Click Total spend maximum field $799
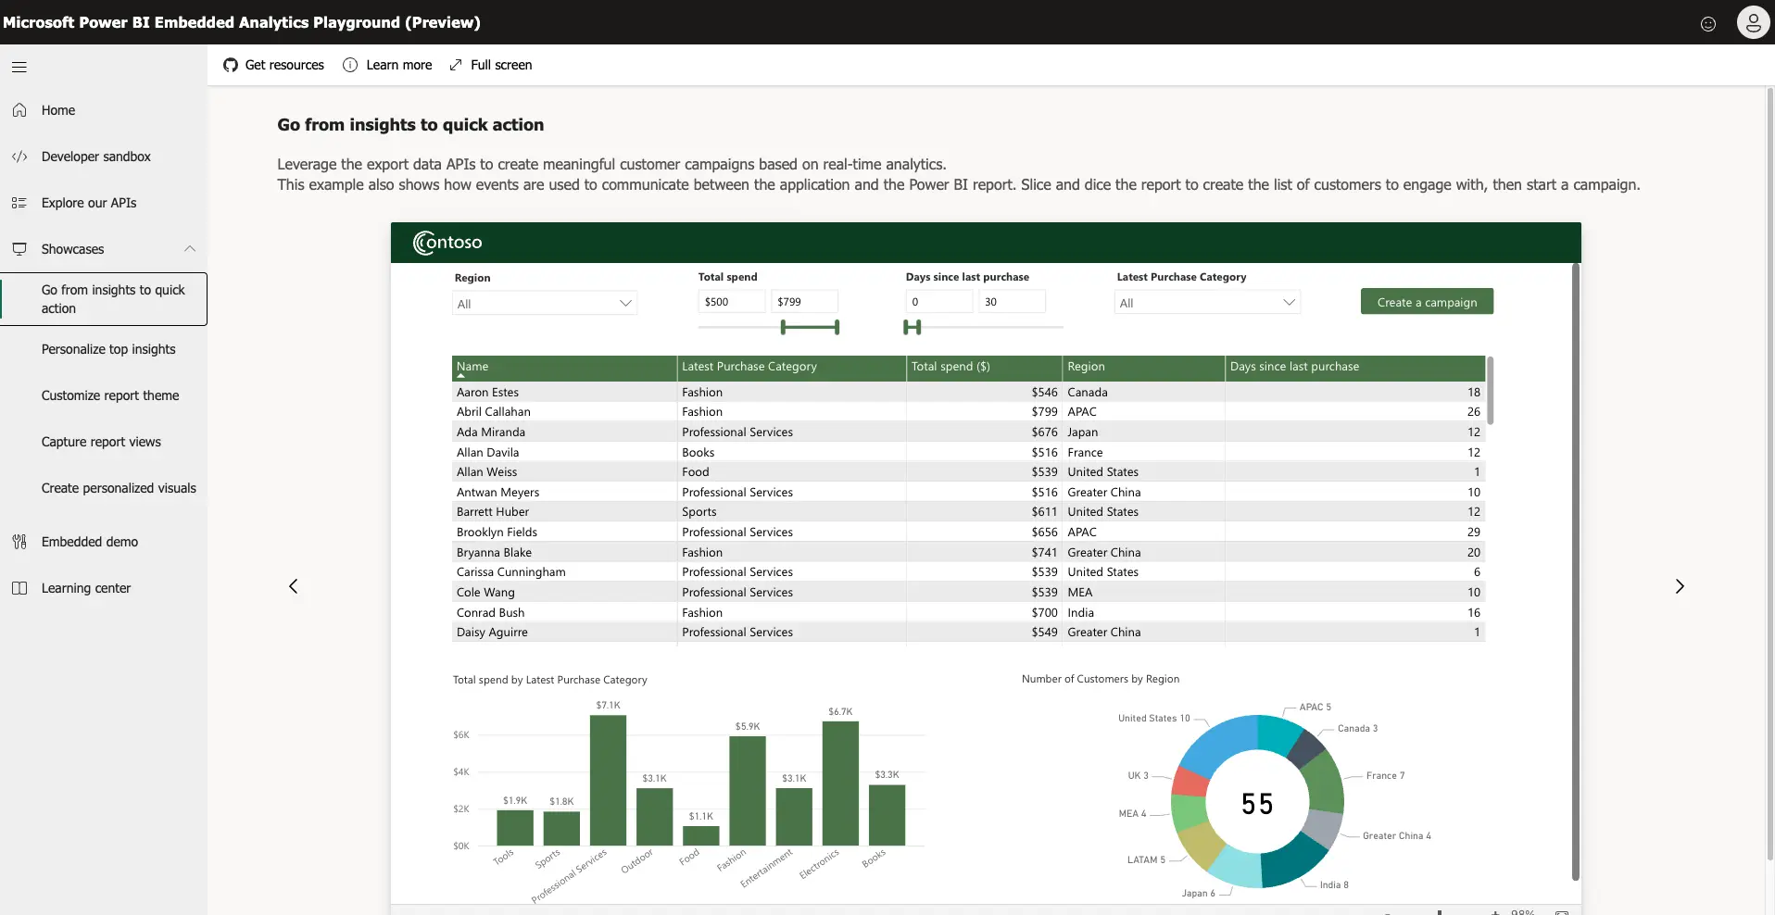The image size is (1775, 915). click(x=804, y=302)
